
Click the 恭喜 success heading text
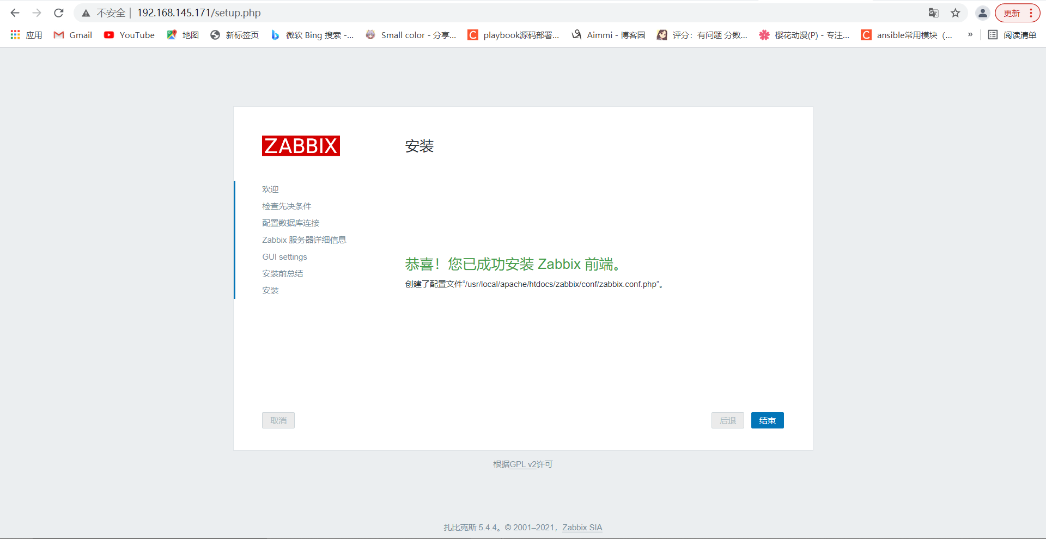(514, 265)
